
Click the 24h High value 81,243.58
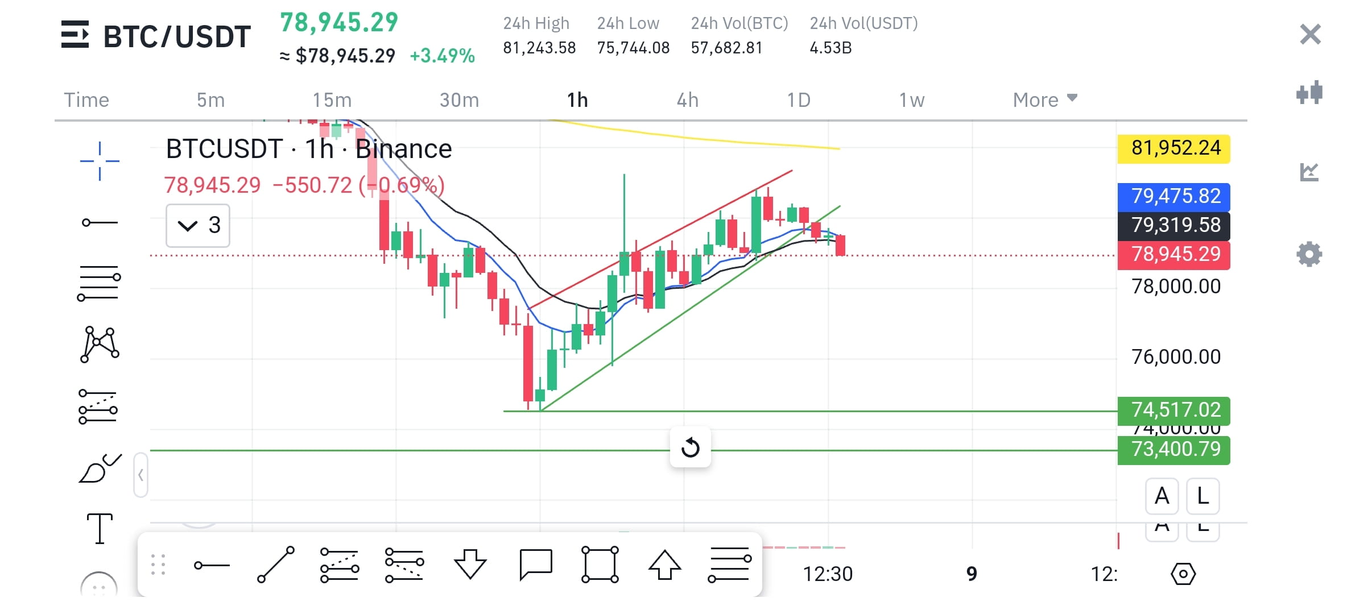coord(539,48)
